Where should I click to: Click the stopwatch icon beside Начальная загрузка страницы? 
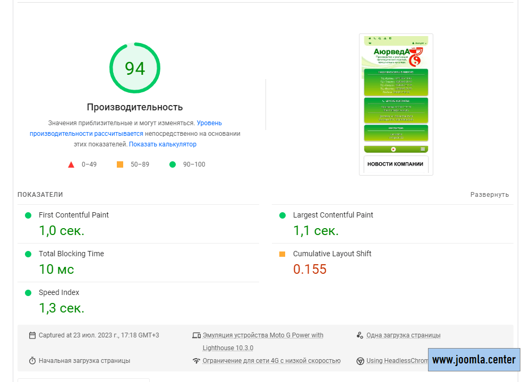pyautogui.click(x=32, y=361)
